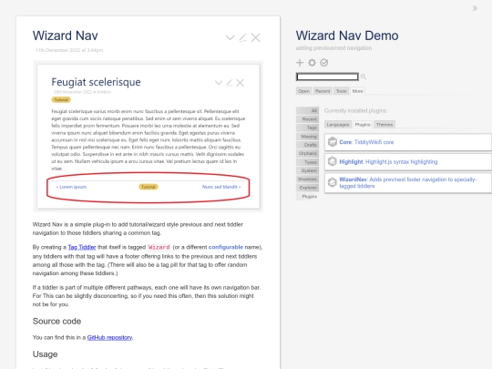The image size is (492, 369).
Task: Open the Shadows vertical tab
Action: [308, 179]
